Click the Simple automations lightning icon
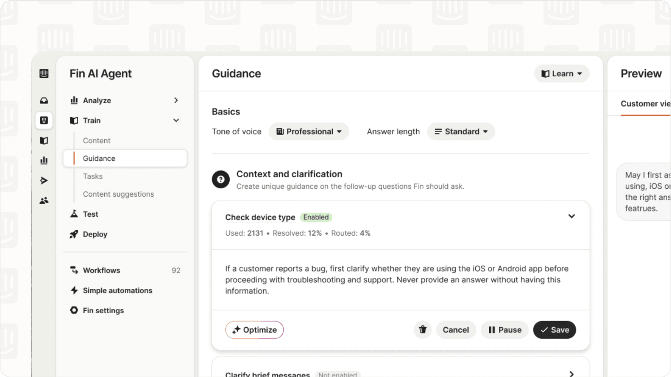 [x=74, y=290]
